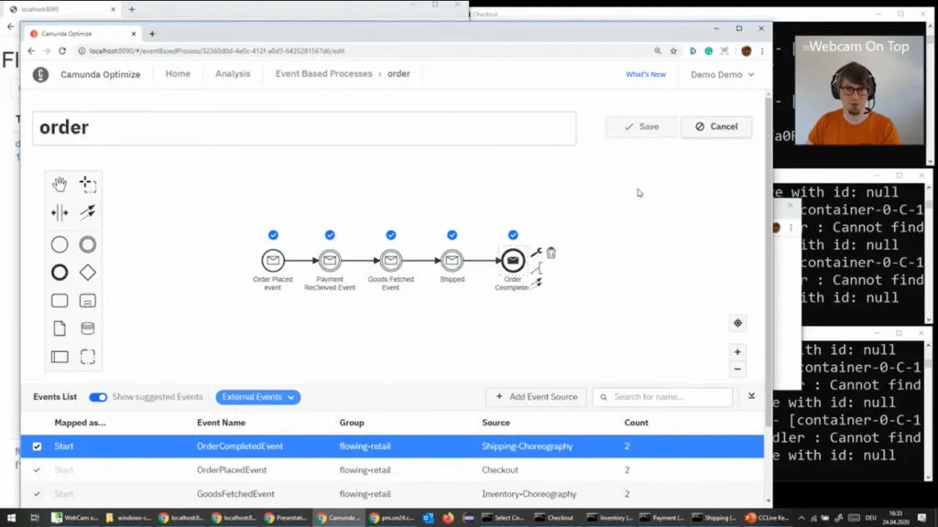This screenshot has height=527, width=938.
Task: Open the External Events dropdown
Action: pyautogui.click(x=257, y=397)
